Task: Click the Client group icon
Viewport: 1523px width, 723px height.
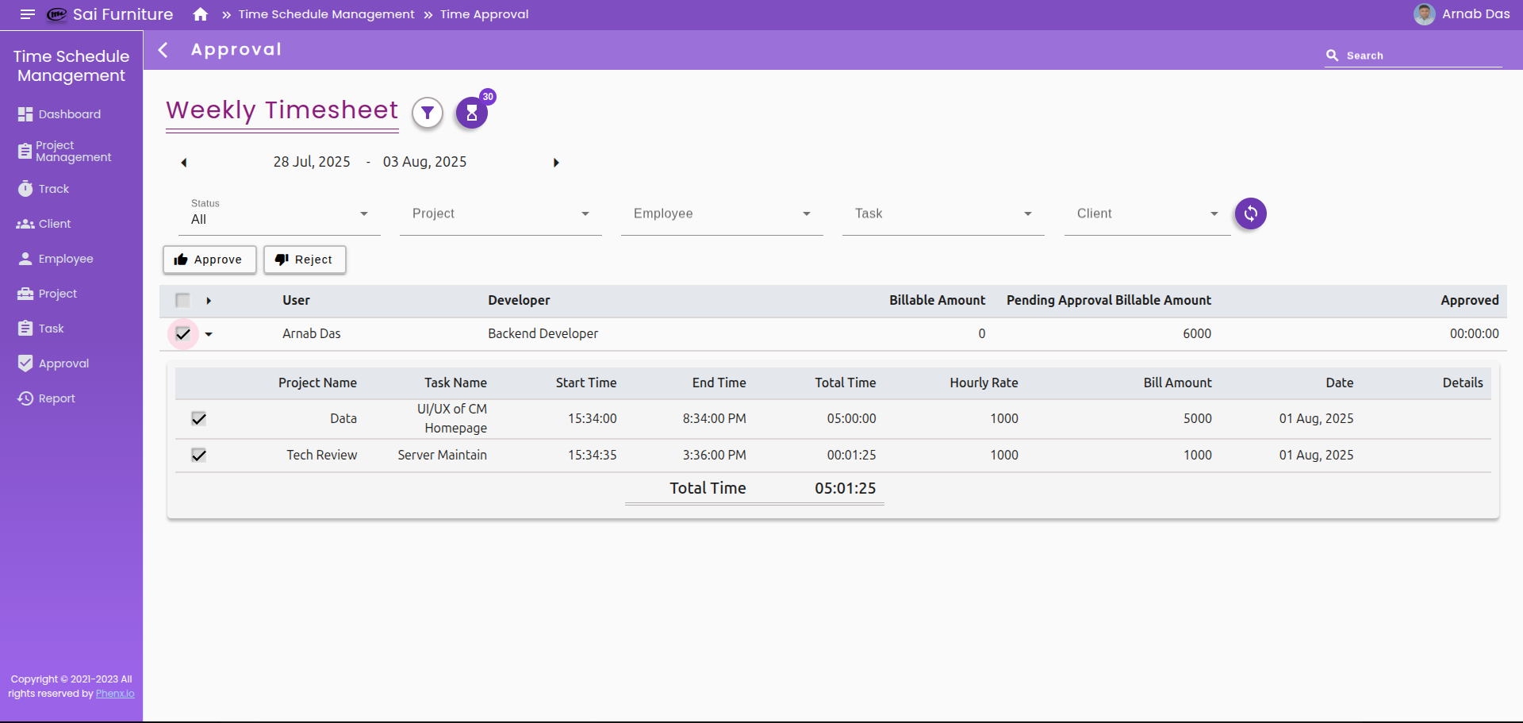Action: (x=25, y=224)
